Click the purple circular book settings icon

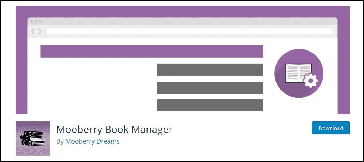tap(299, 73)
